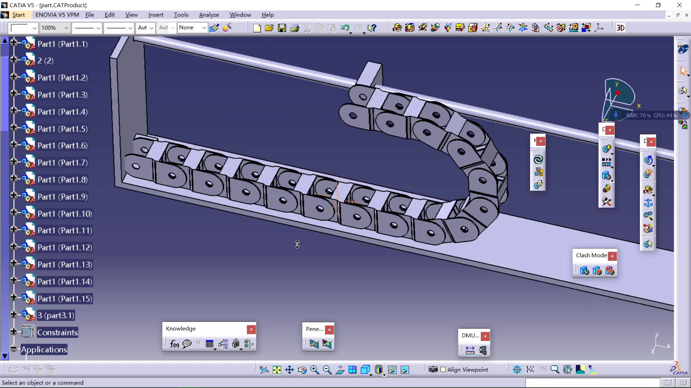Image resolution: width=691 pixels, height=388 pixels.
Task: Close the Knowledge toolbar panel
Action: [251, 329]
